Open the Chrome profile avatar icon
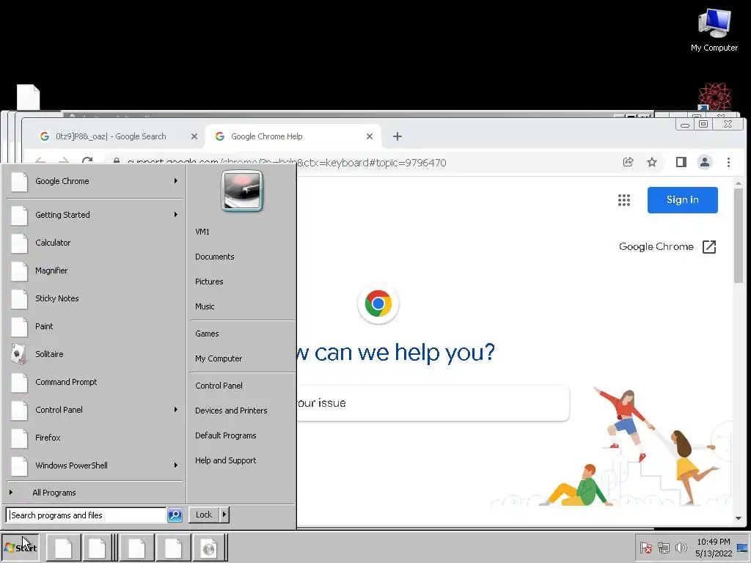Image resolution: width=751 pixels, height=563 pixels. 705,162
